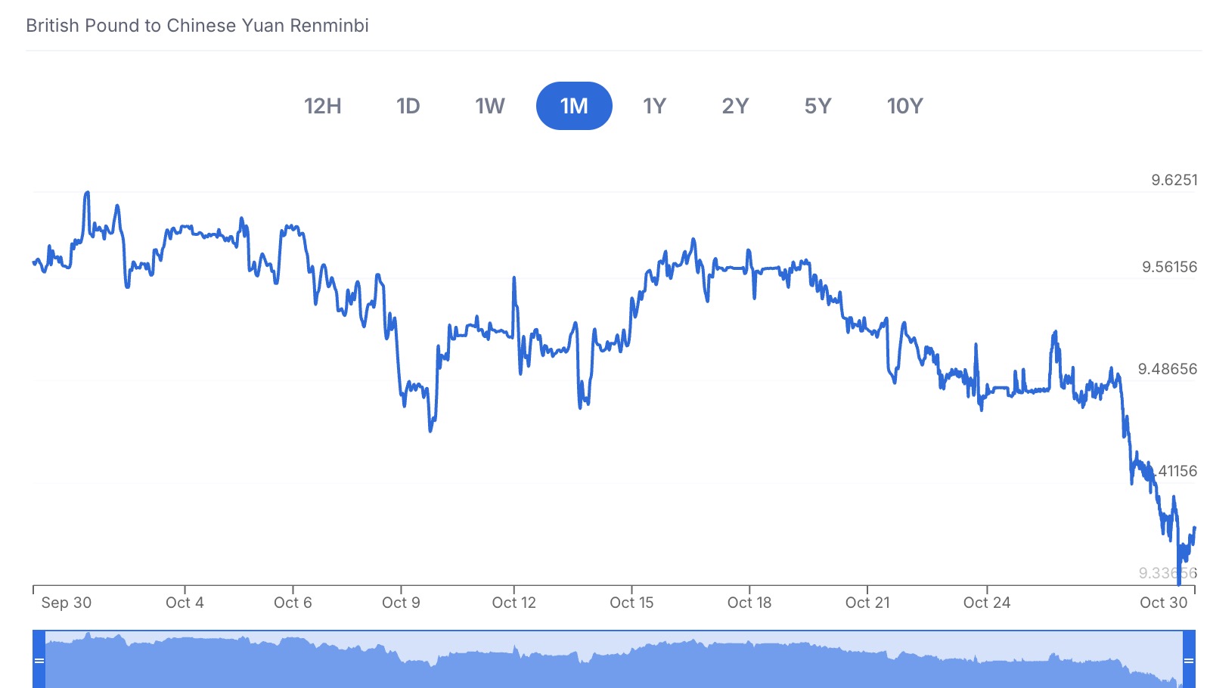Click the Oct 12 axis label
Viewport: 1210px width, 688px height.
pyautogui.click(x=513, y=603)
